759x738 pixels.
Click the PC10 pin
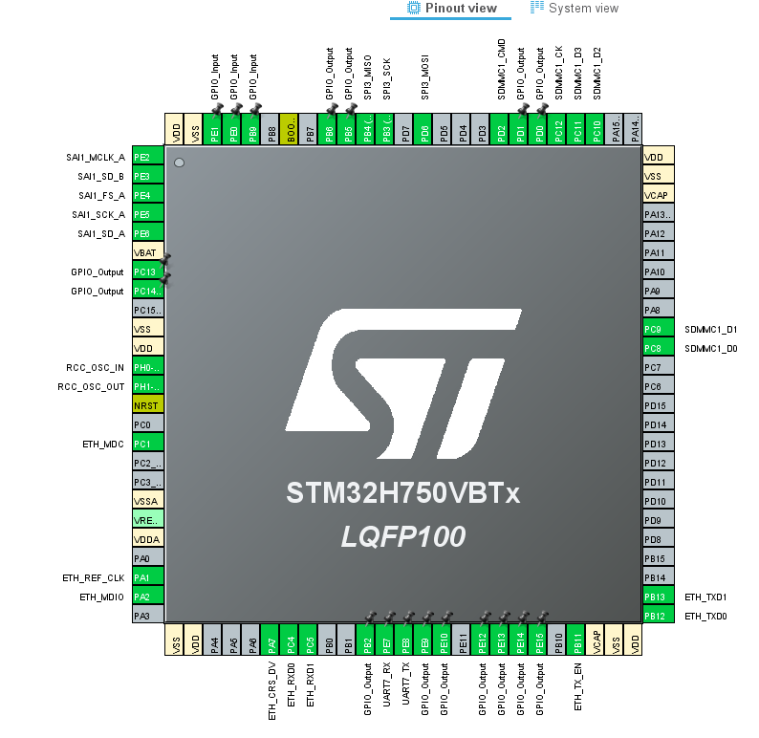pyautogui.click(x=596, y=130)
